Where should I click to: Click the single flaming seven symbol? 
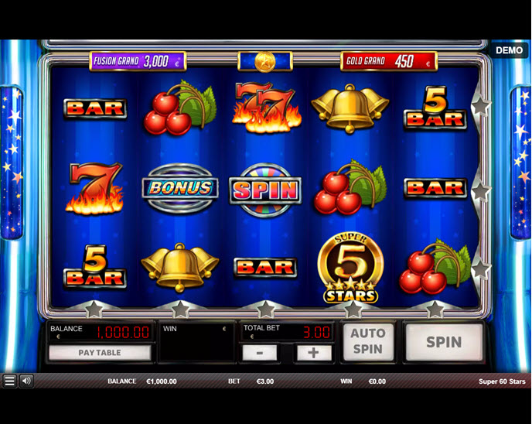[x=94, y=188]
